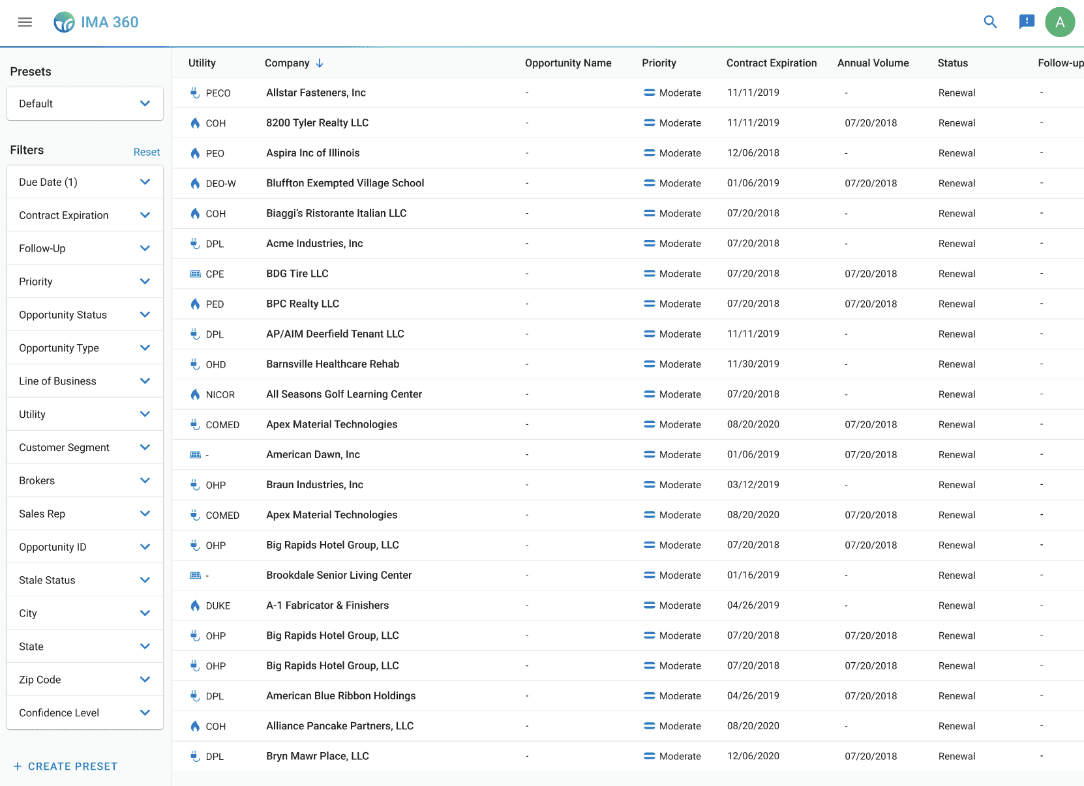
Task: Click gas flame icon for DEO-W row
Action: pos(194,183)
